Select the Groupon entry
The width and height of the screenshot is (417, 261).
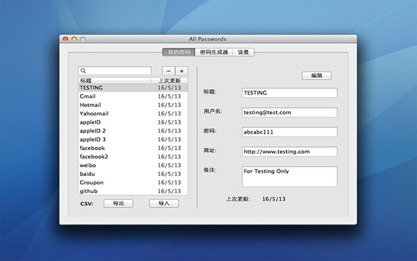(133, 182)
